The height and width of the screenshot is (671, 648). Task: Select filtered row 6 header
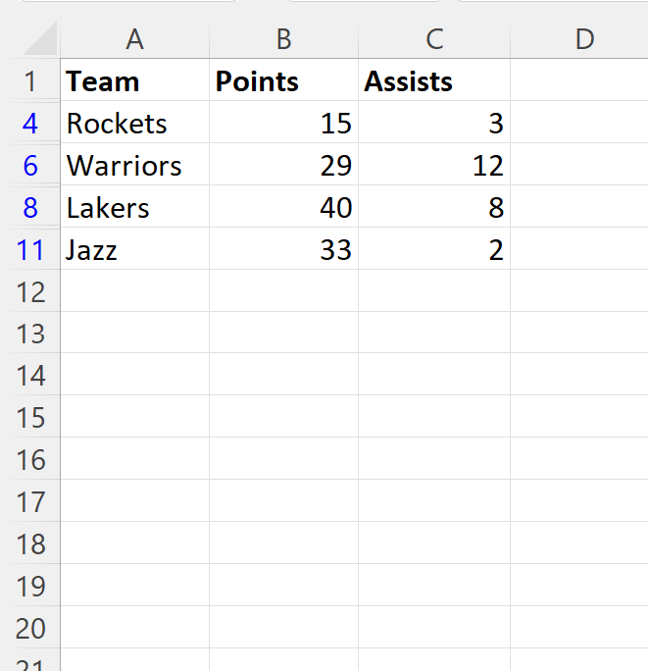30,166
